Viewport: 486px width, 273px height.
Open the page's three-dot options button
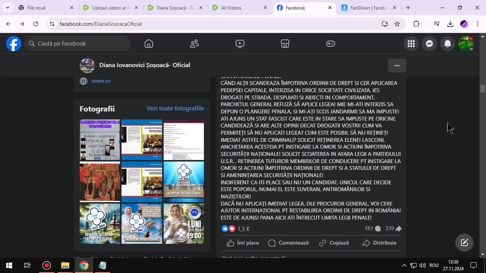[x=397, y=66]
